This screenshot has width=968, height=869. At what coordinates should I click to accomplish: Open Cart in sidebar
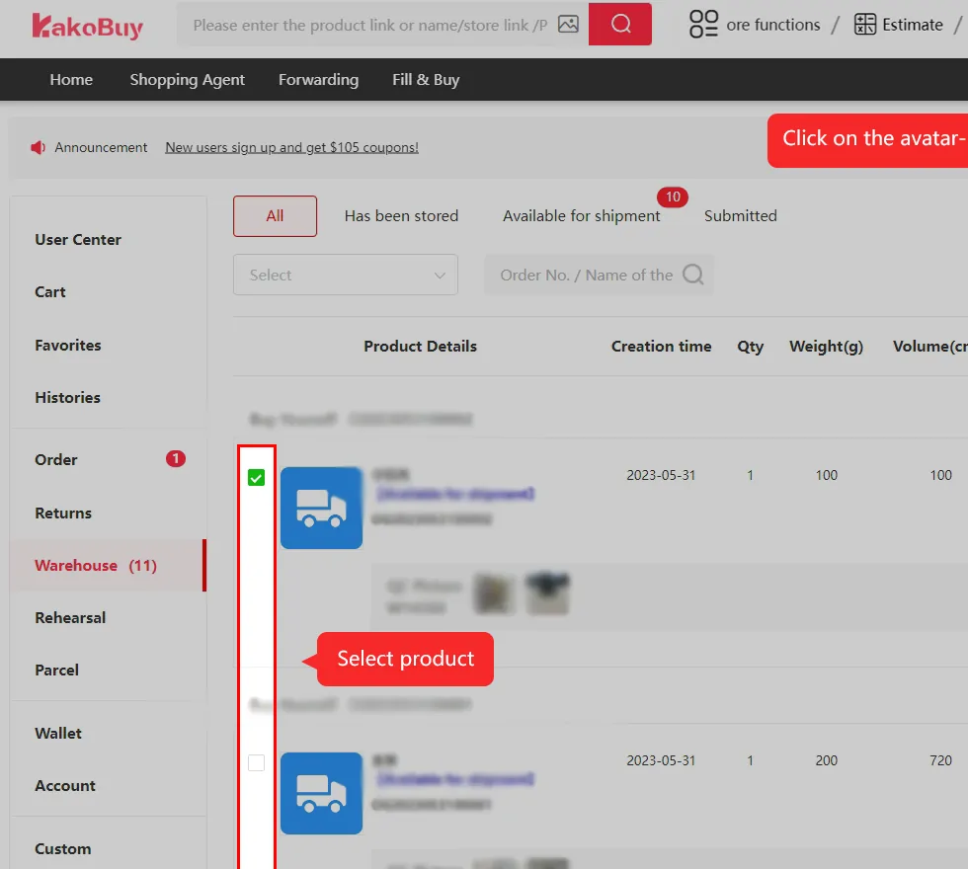point(50,292)
